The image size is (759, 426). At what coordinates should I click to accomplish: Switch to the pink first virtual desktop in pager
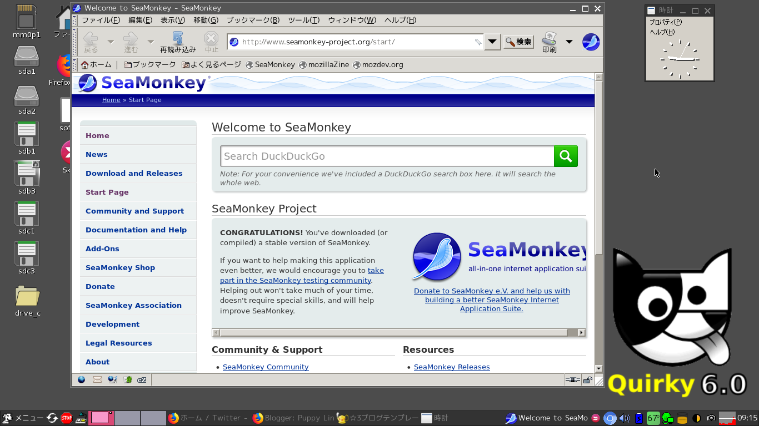tap(102, 418)
